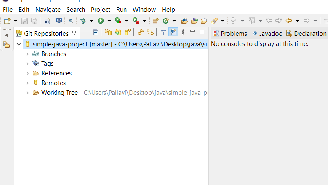Click the Previous Annotation icon
328x185 pixels.
[252, 21]
